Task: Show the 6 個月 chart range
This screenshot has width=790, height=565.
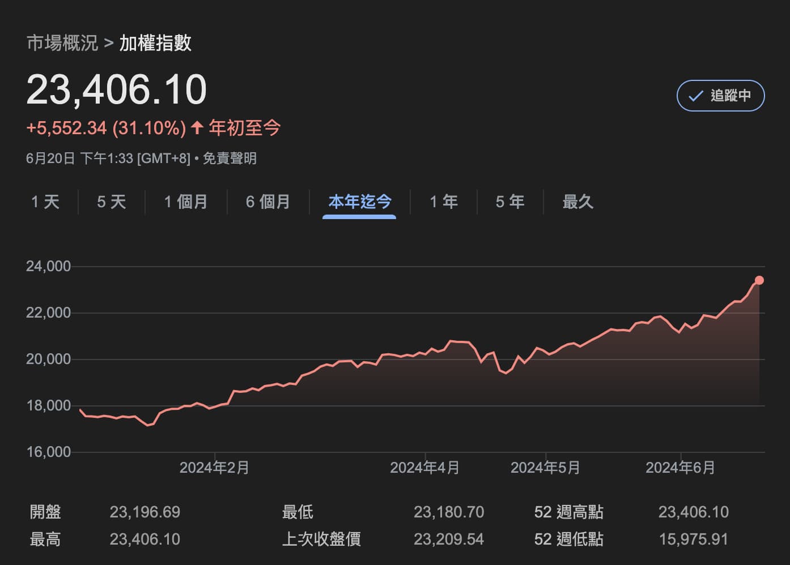Action: (x=268, y=202)
